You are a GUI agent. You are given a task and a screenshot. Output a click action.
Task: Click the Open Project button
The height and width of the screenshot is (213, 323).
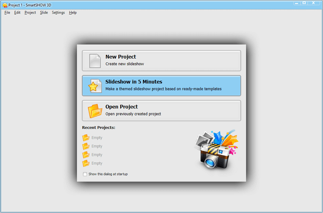coord(161,111)
